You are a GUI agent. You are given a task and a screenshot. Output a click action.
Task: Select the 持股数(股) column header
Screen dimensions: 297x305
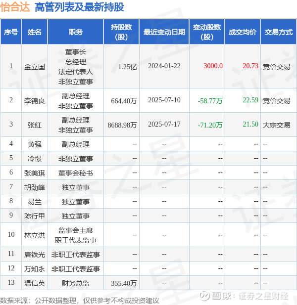tap(121, 32)
